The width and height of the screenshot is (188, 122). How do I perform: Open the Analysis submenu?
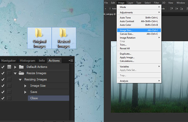pos(139,81)
